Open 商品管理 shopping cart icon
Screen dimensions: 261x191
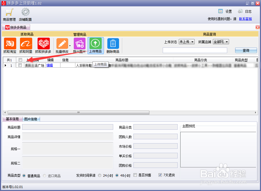[x=9, y=12]
